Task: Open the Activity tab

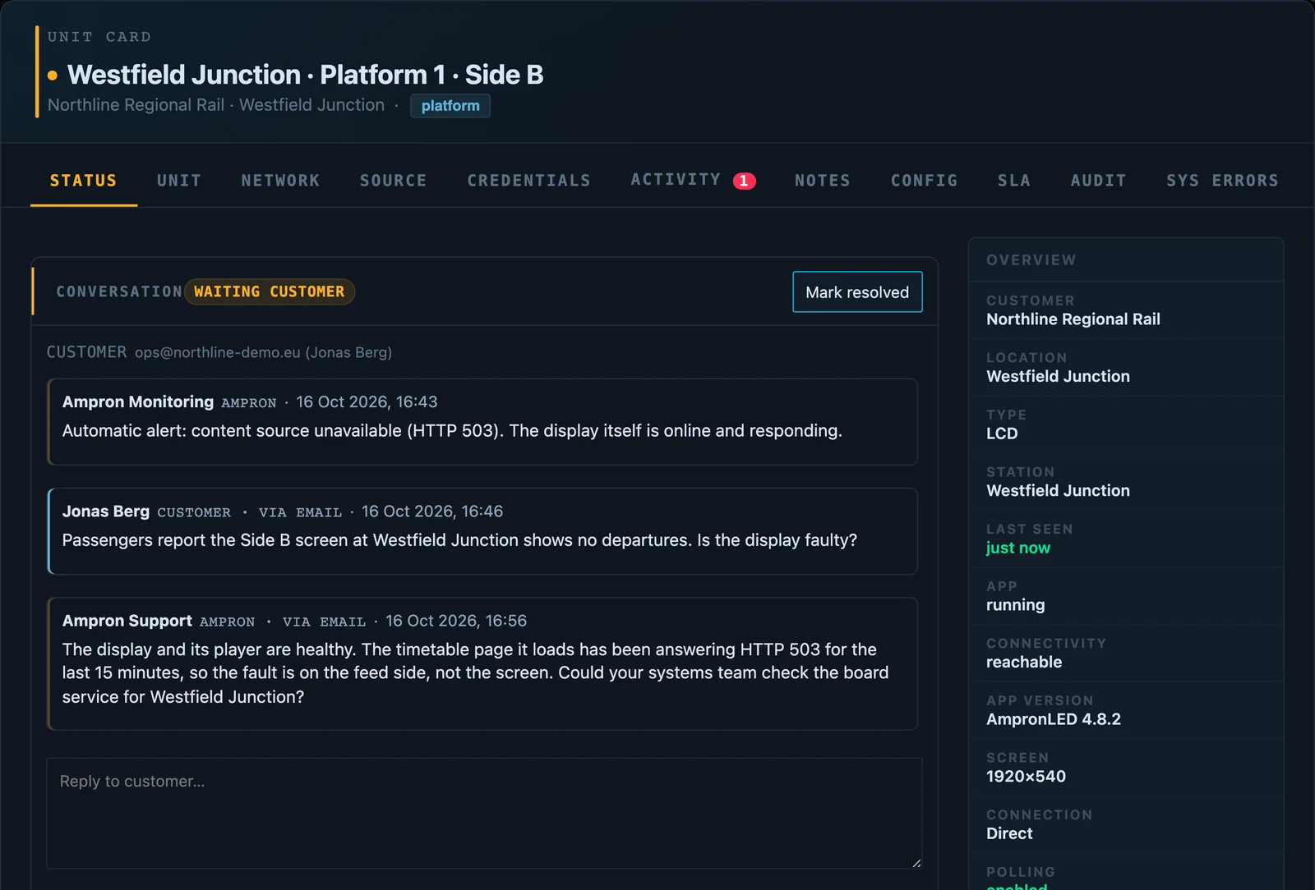Action: point(693,181)
